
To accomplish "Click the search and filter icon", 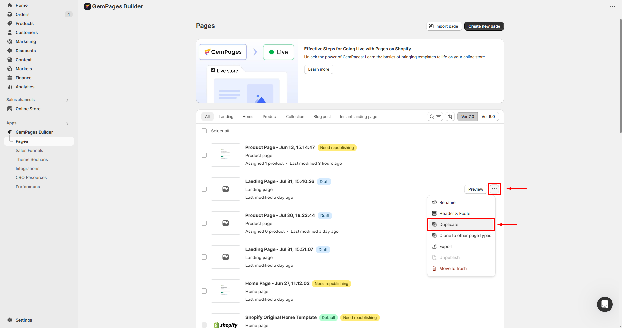I will click(435, 117).
